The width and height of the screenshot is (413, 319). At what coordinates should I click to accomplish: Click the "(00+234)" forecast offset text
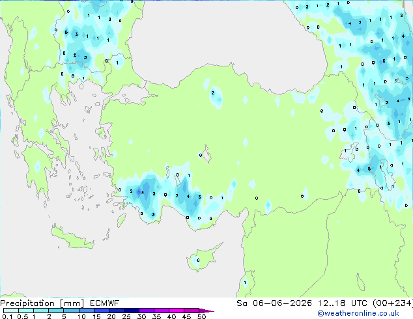pos(392,303)
